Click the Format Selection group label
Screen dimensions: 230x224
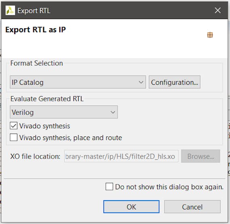tap(36, 63)
